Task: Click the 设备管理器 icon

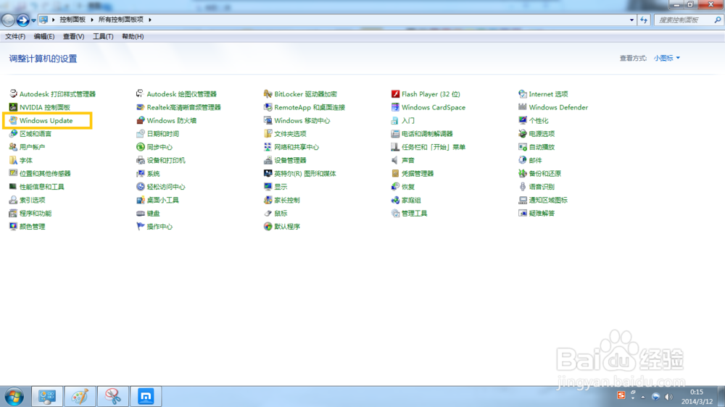Action: tap(268, 160)
